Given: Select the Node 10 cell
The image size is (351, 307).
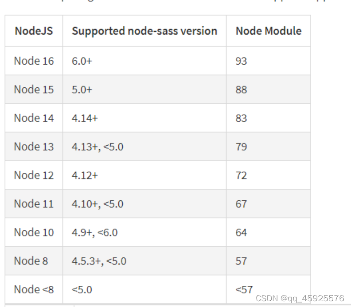Looking at the screenshot, I should [34, 232].
